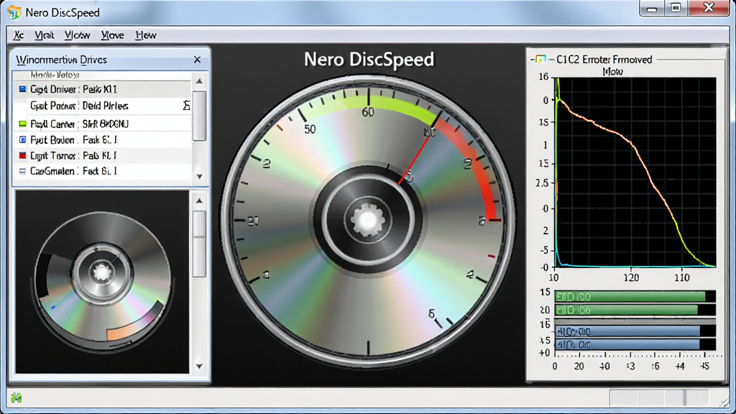Select the 'Fatk 6i. I' row

coord(102,140)
